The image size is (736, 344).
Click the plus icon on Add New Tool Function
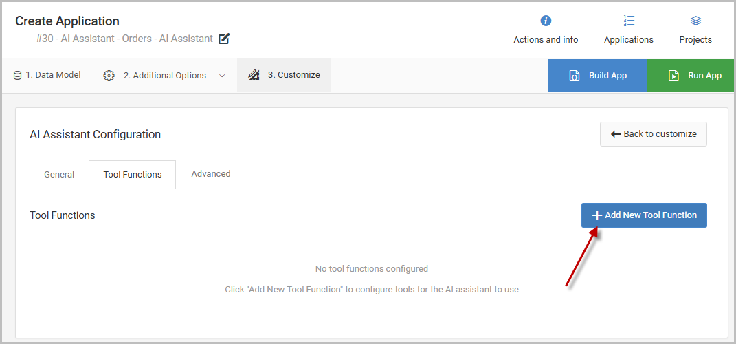(x=596, y=215)
